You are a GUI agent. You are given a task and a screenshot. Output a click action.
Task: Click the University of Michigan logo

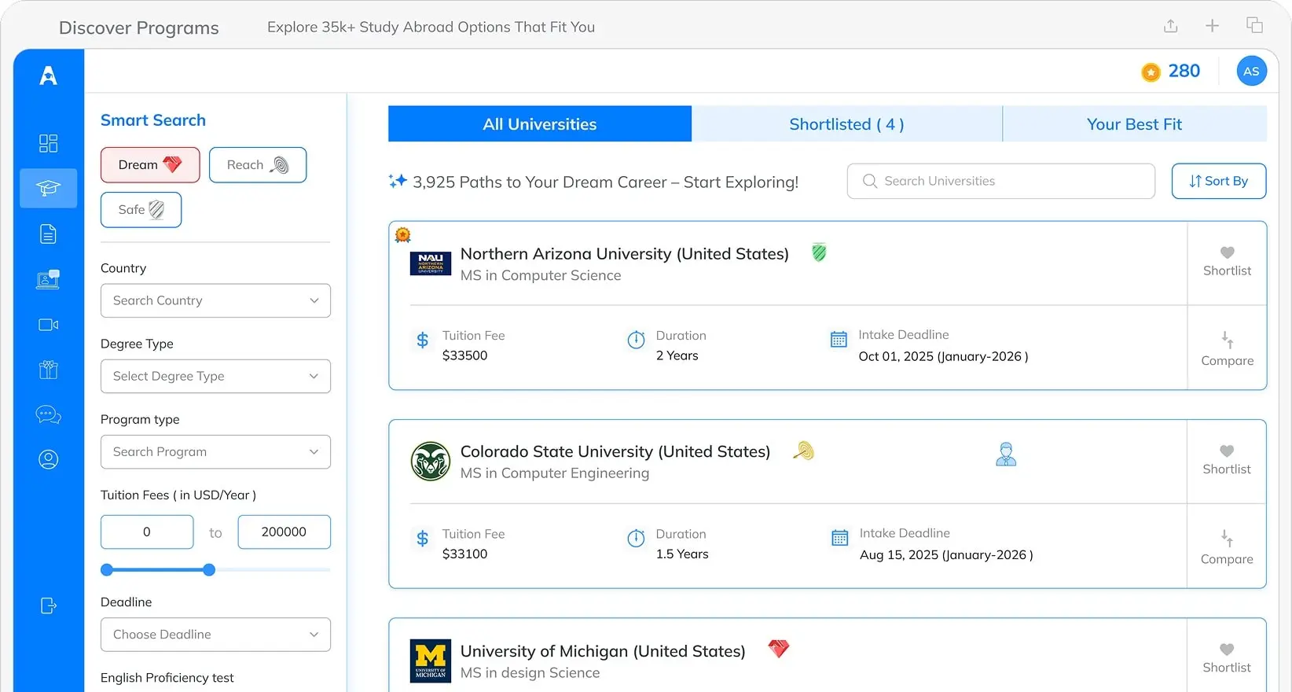[431, 661]
